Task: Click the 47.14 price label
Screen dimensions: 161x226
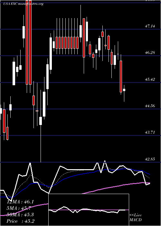Action: (150, 26)
